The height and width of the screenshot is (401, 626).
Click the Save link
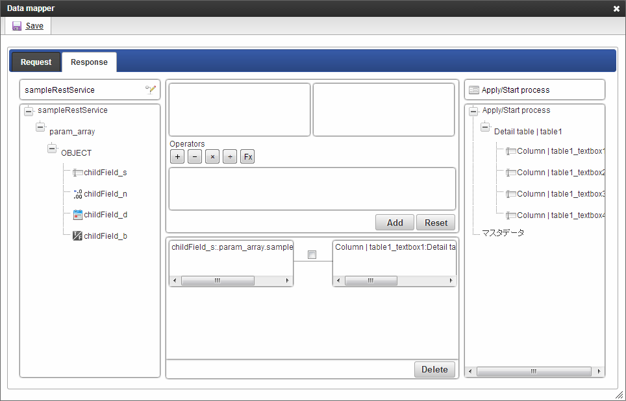(x=34, y=26)
